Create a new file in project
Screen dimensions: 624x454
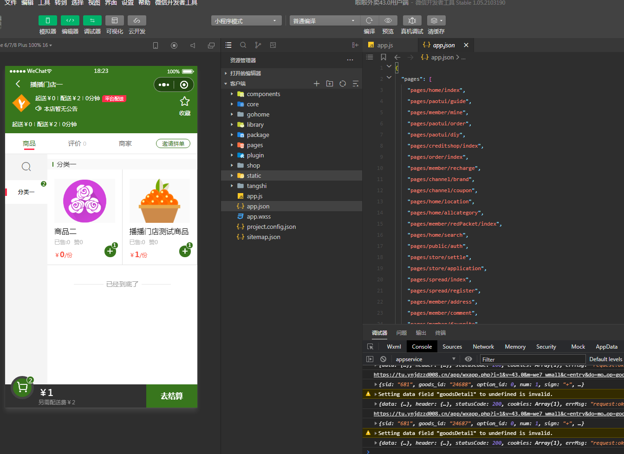click(x=317, y=84)
